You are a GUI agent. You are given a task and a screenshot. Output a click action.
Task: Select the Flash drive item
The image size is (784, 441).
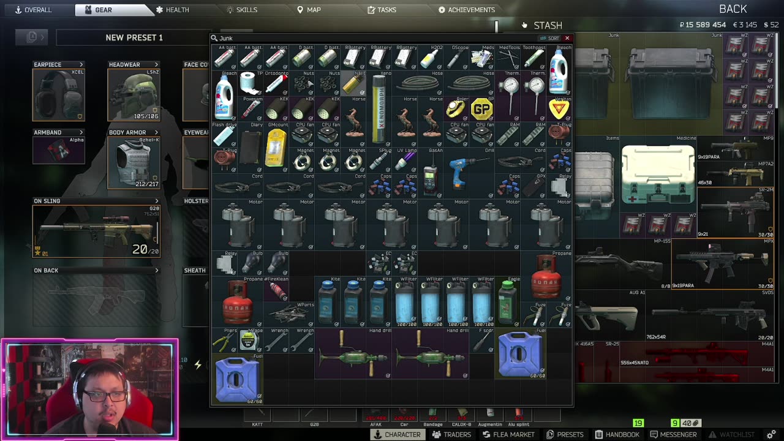(x=225, y=135)
